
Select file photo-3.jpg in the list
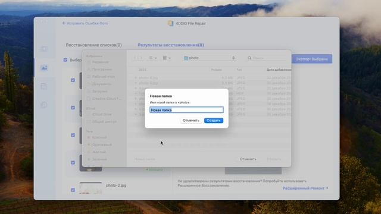pos(148,83)
